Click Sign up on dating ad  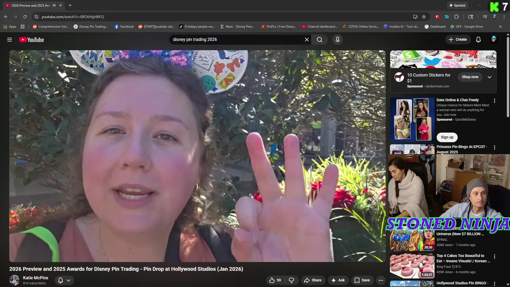[447, 137]
